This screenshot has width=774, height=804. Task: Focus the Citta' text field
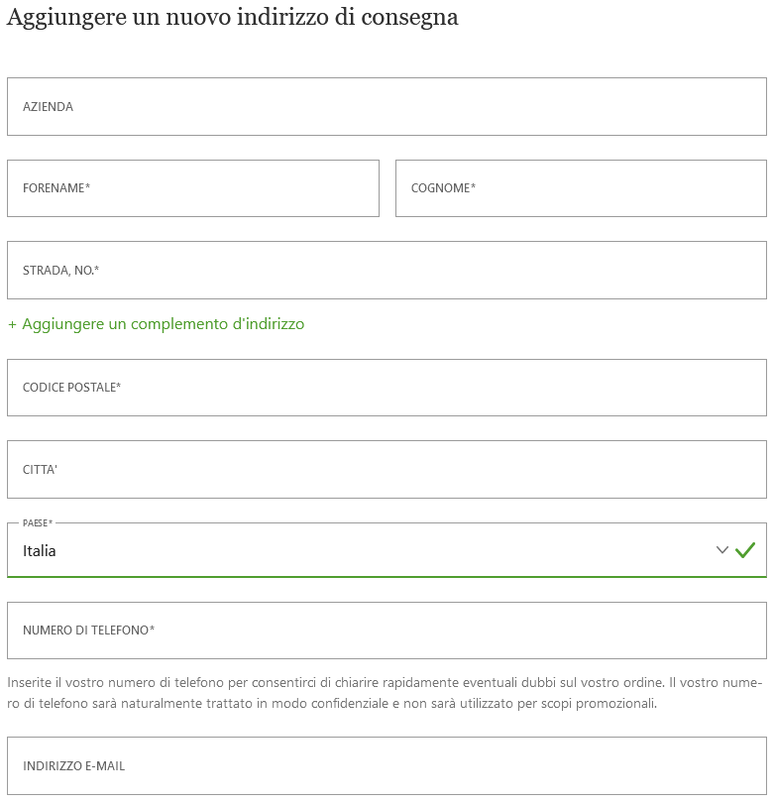[387, 469]
